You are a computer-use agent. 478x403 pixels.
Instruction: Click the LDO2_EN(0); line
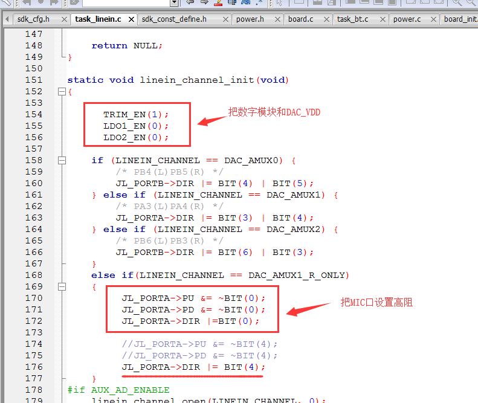tap(136, 138)
